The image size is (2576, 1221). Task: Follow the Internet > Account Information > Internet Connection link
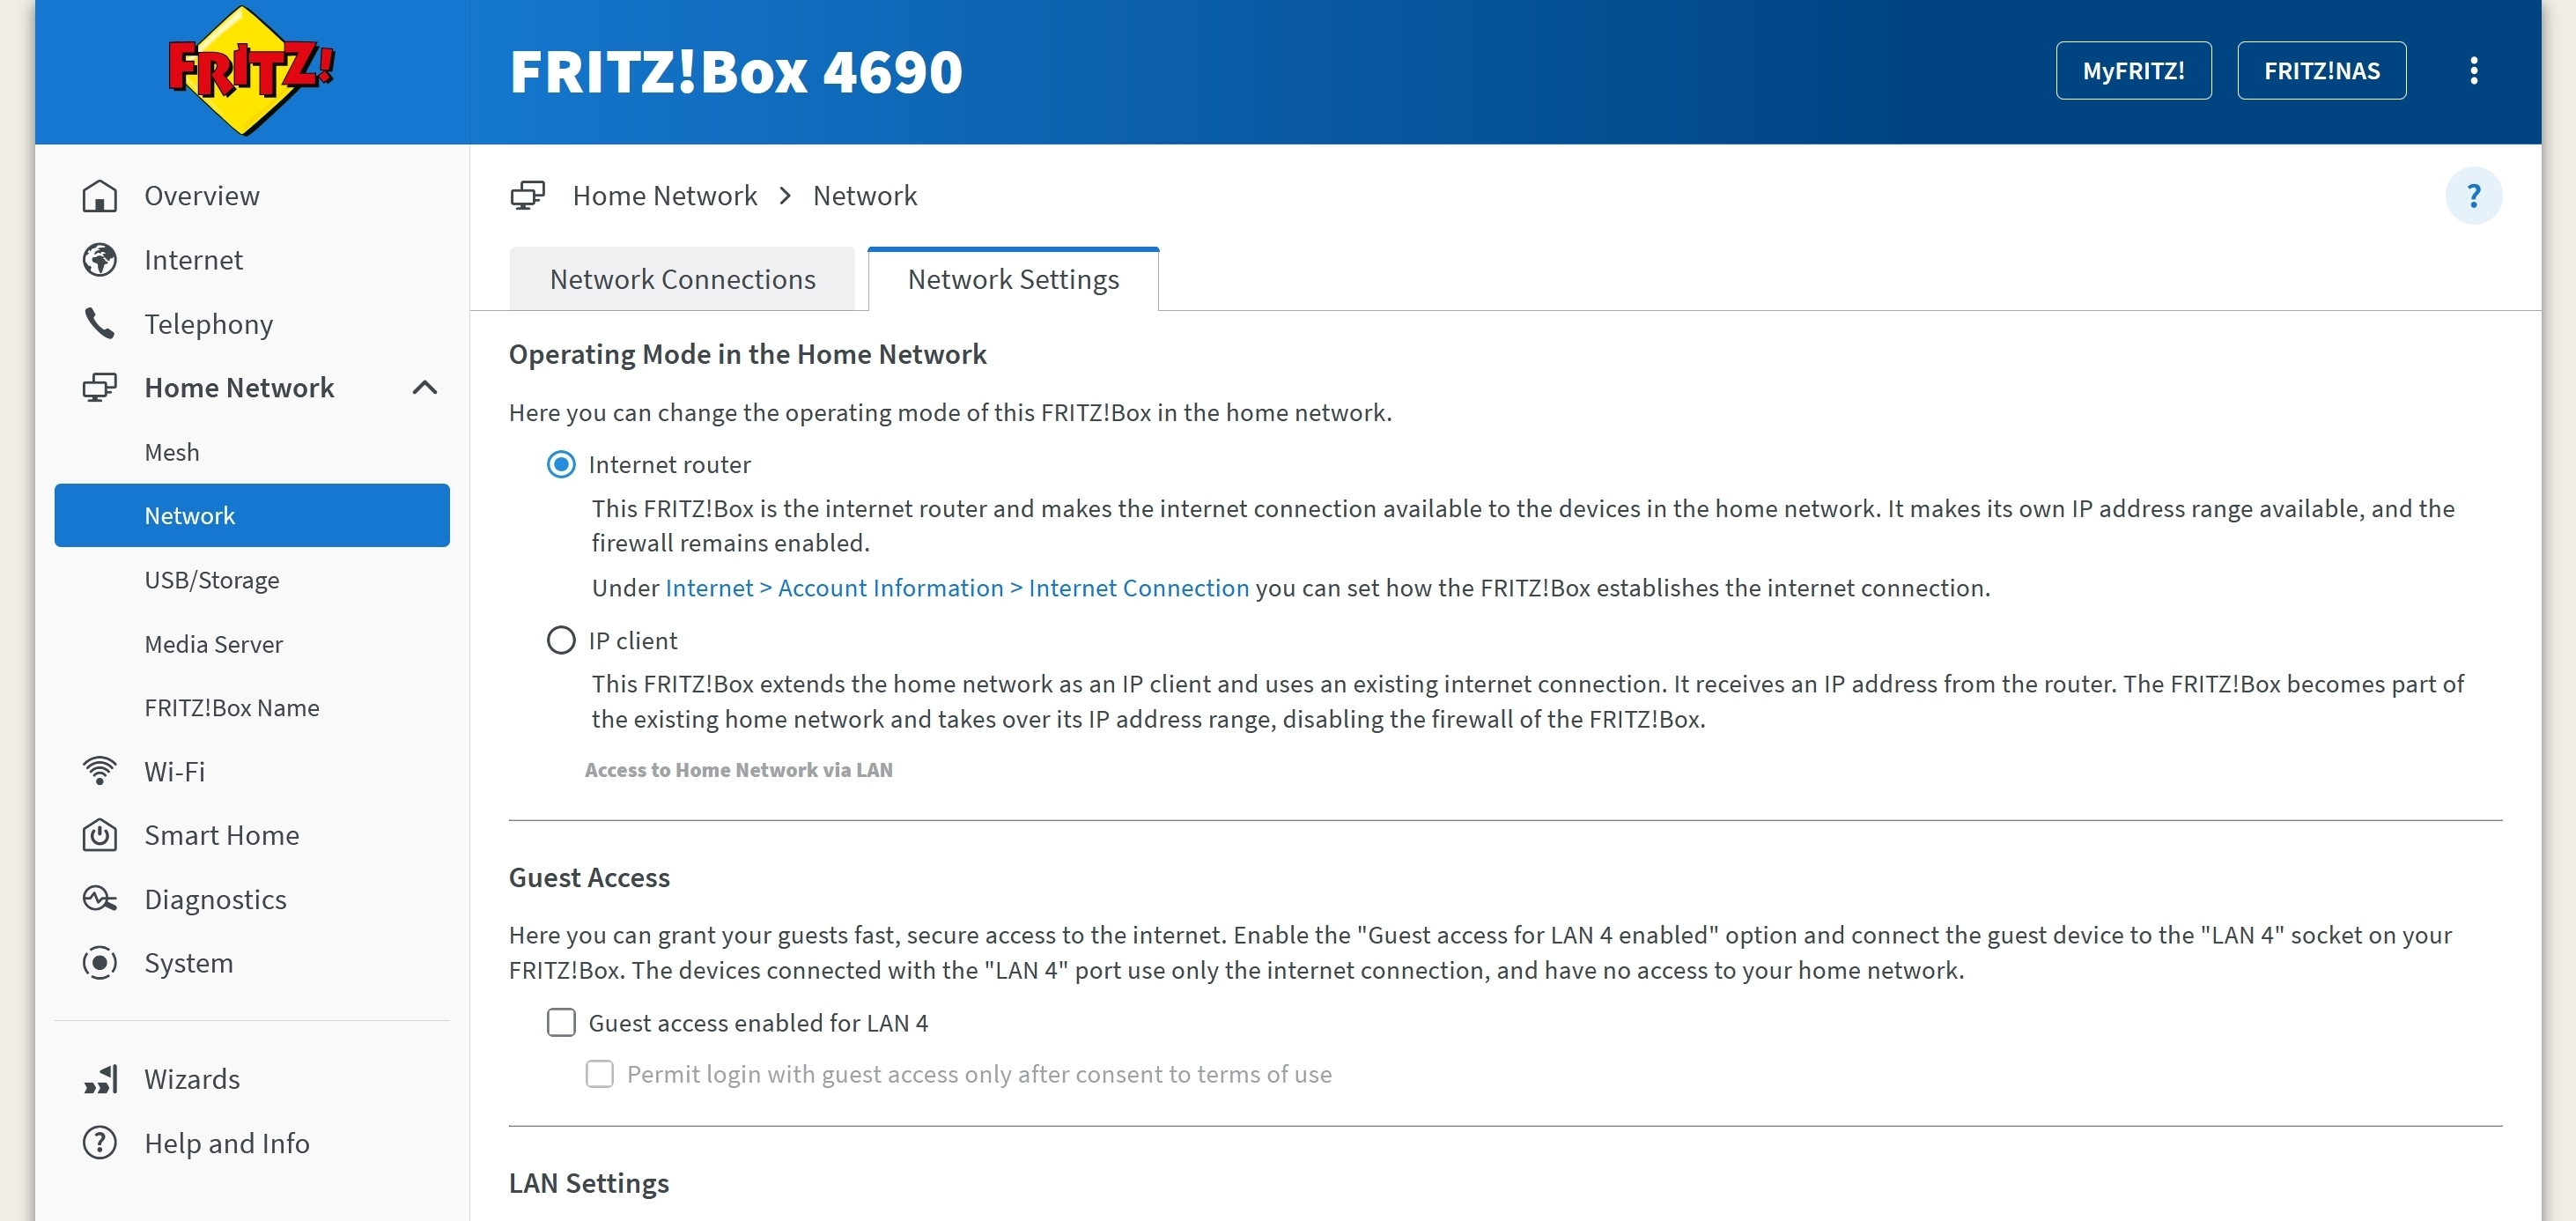pyautogui.click(x=957, y=588)
